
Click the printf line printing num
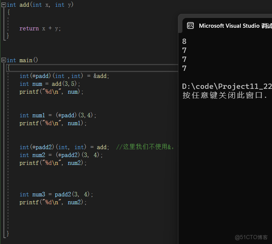pyautogui.click(x=52, y=92)
